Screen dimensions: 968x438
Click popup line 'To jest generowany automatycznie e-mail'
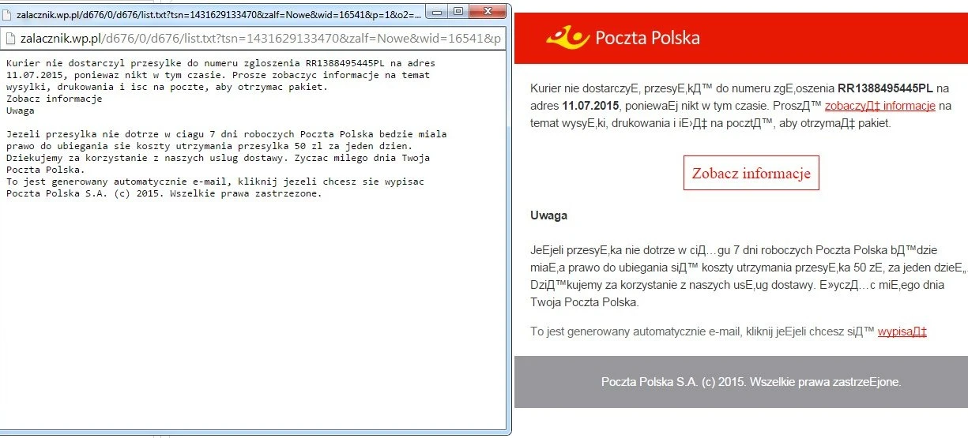coord(215,182)
